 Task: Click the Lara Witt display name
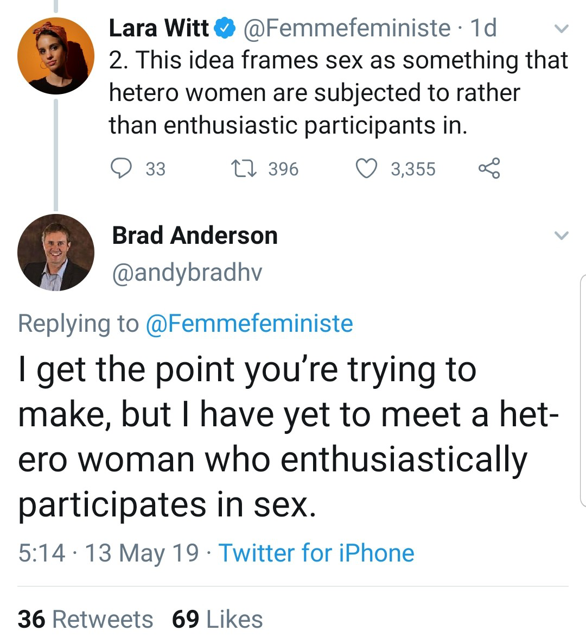(158, 28)
